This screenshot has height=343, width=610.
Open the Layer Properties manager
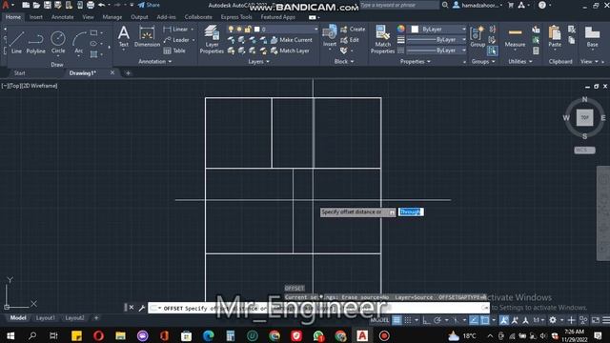212,39
